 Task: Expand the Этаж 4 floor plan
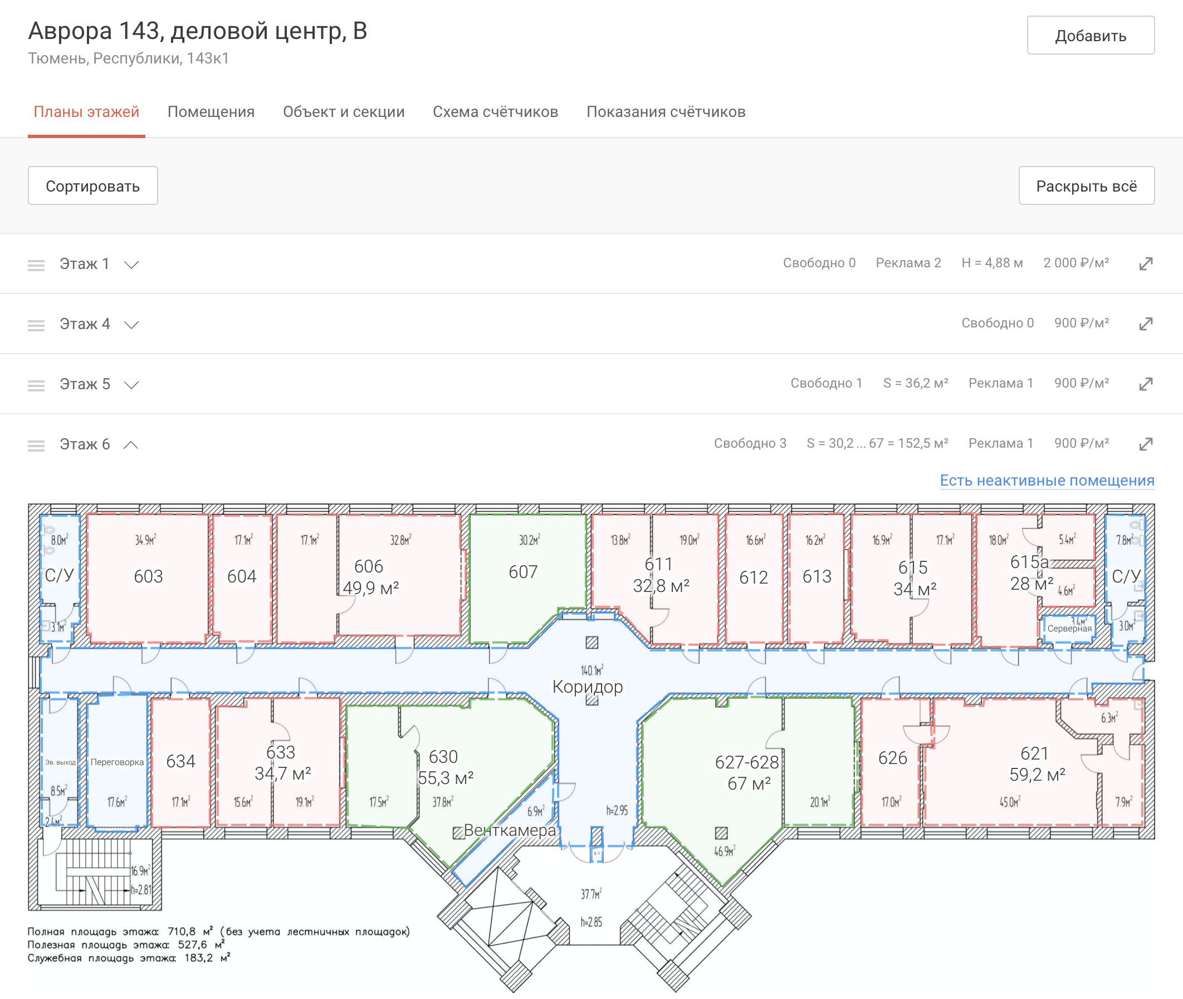coord(131,325)
